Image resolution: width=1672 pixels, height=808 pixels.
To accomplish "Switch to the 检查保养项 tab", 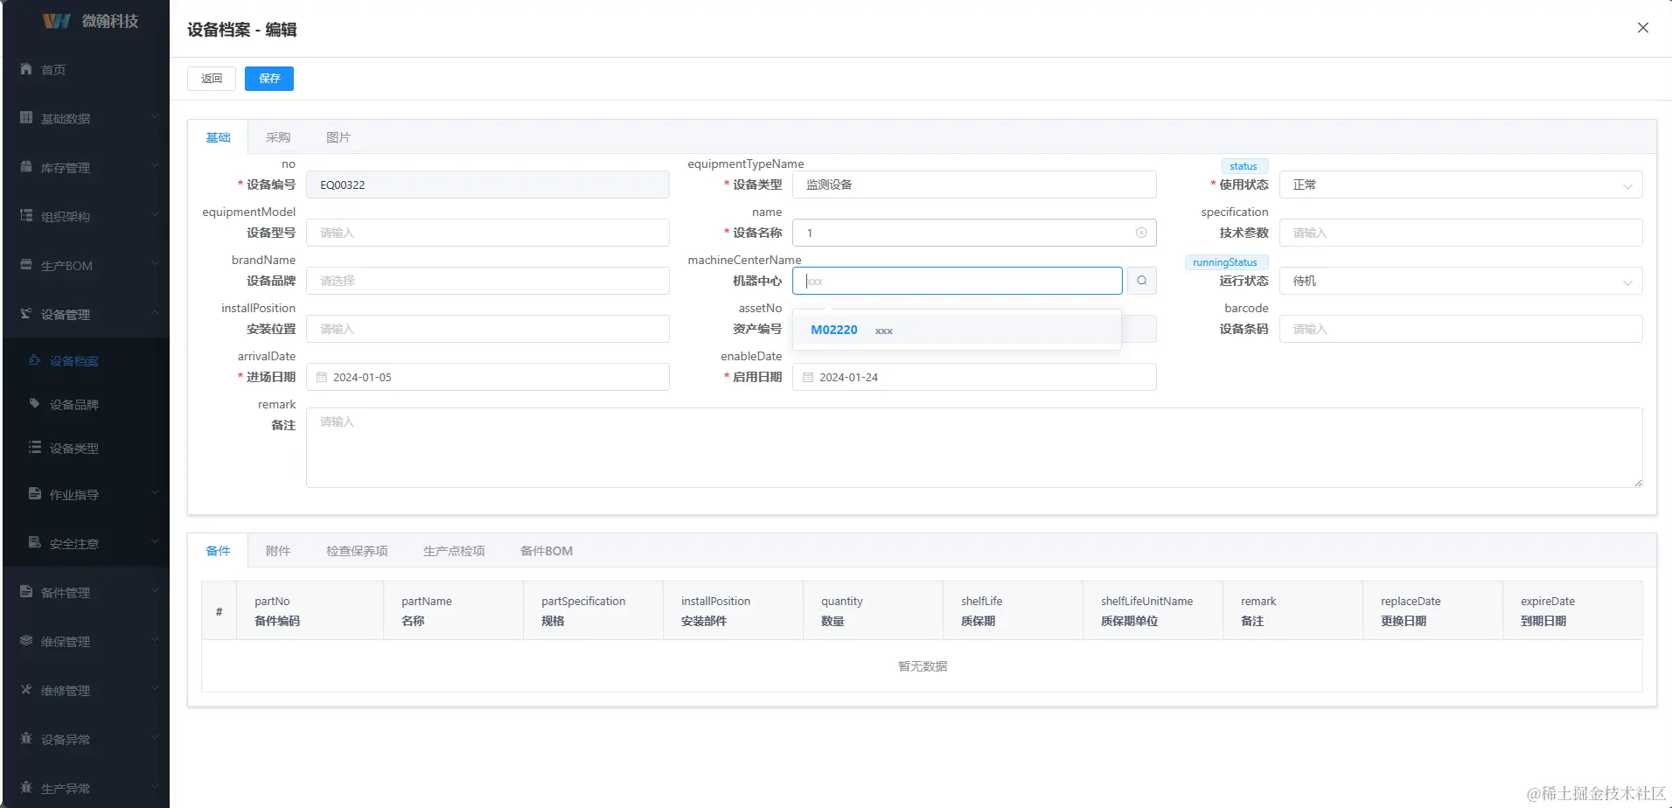I will pos(357,551).
